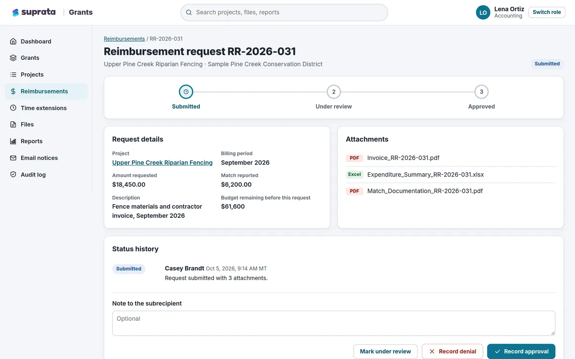The height and width of the screenshot is (359, 575).
Task: Navigate to Audit log
Action: pyautogui.click(x=46, y=175)
